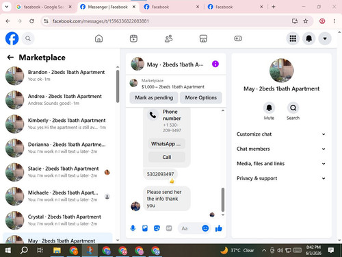This screenshot has height=257, width=342.
Task: Open the account dropdown arrow
Action: pos(325,38)
